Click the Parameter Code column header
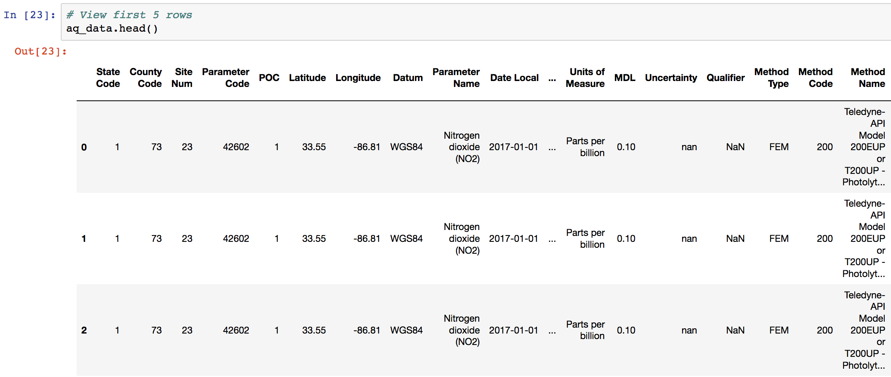891x377 pixels. (226, 78)
